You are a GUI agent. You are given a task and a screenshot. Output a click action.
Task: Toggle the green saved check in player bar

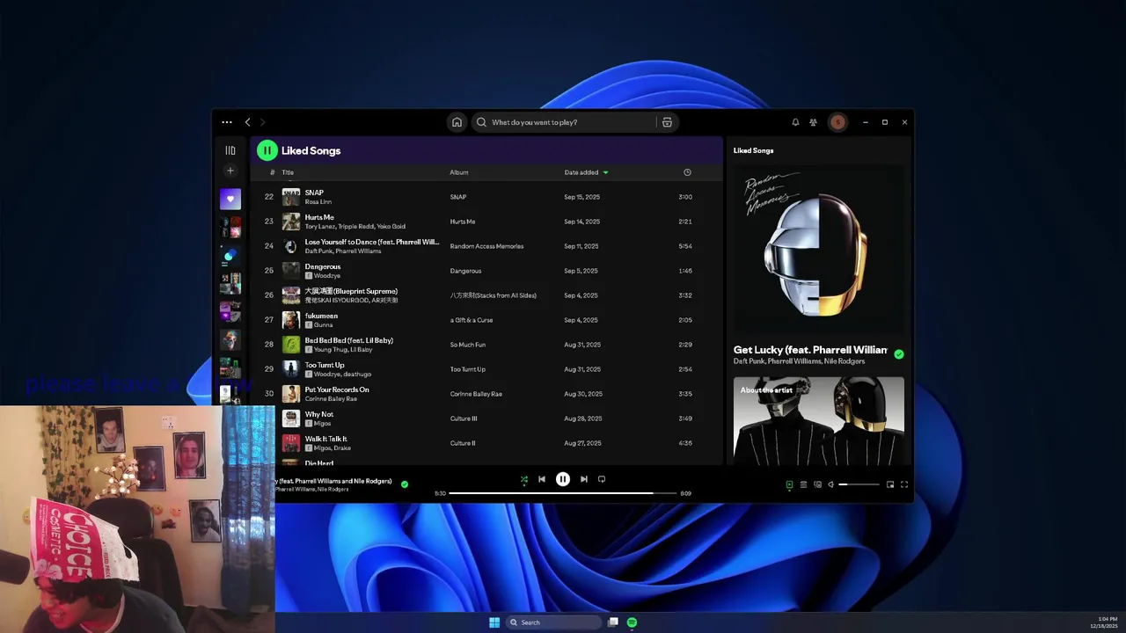(405, 484)
